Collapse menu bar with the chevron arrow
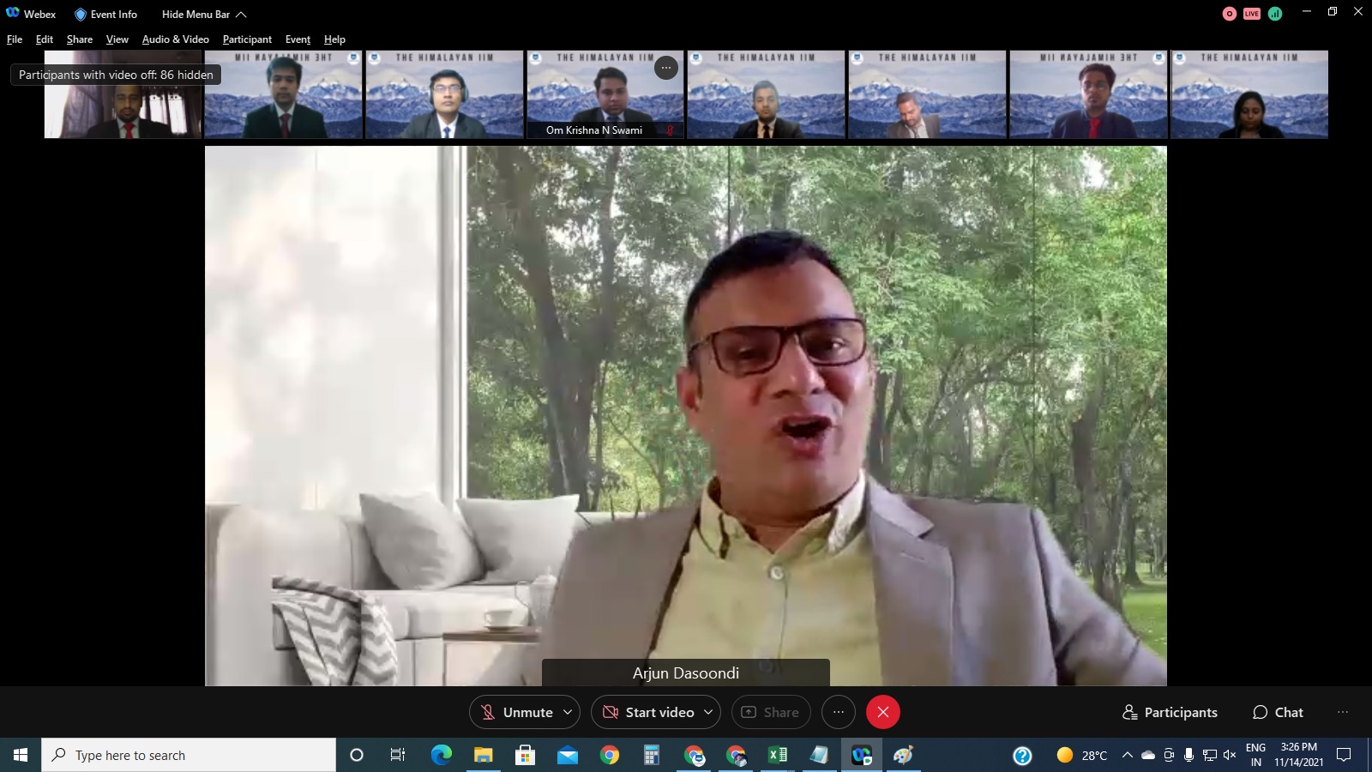The image size is (1372, 772). pyautogui.click(x=241, y=15)
